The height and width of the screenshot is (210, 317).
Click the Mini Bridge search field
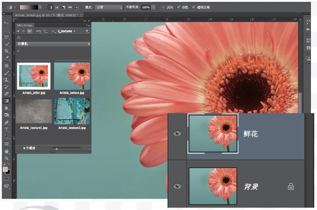click(53, 37)
